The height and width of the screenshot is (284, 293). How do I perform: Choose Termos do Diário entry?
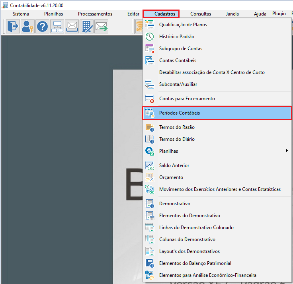(217, 139)
